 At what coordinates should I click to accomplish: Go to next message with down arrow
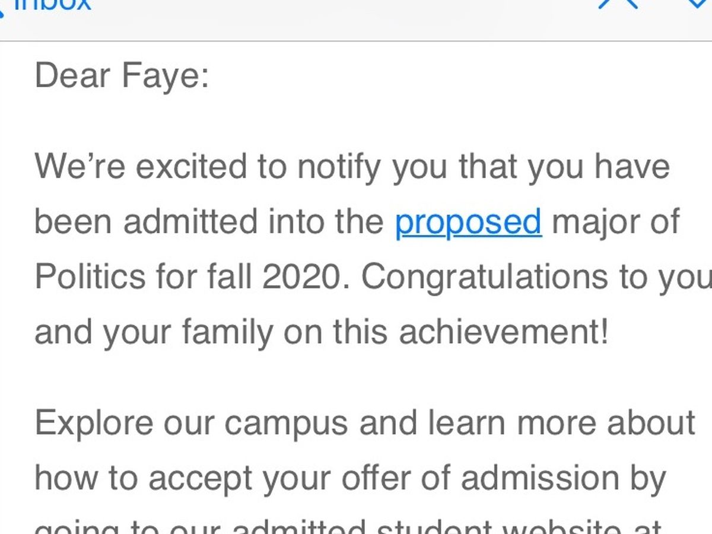700,4
